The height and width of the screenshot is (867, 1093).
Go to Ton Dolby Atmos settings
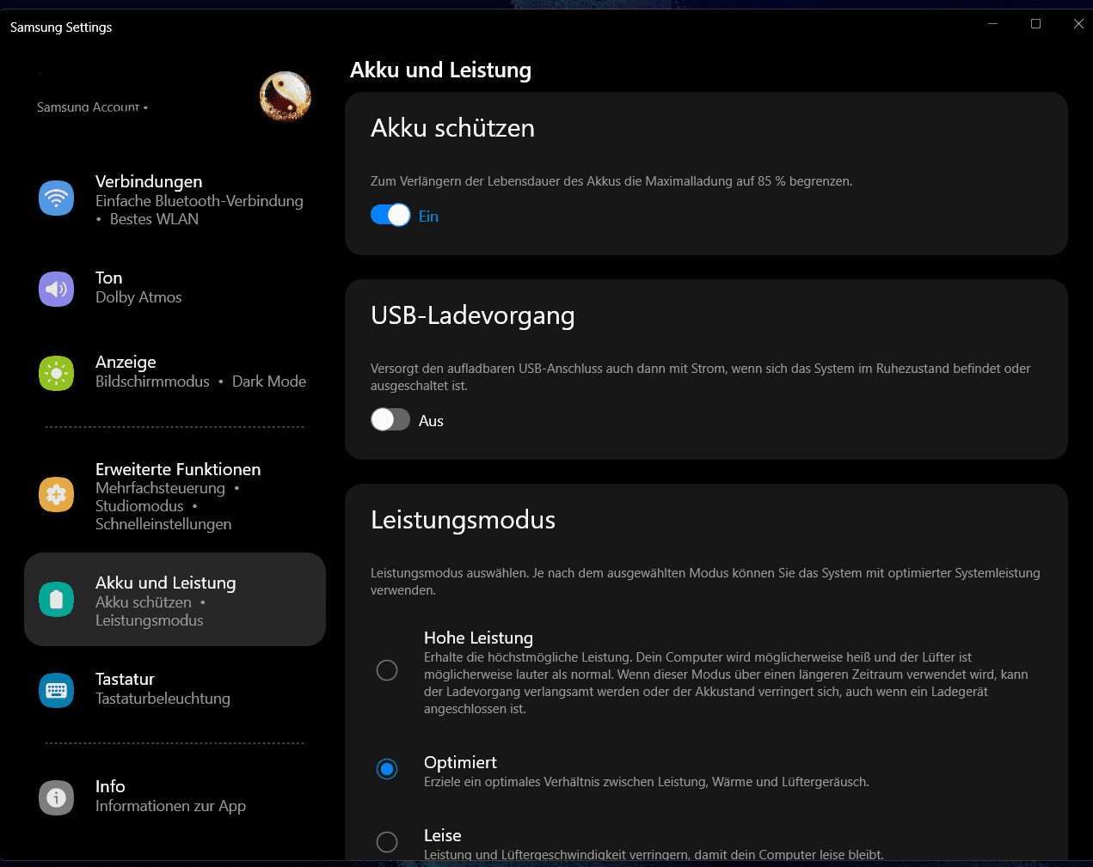click(x=138, y=297)
